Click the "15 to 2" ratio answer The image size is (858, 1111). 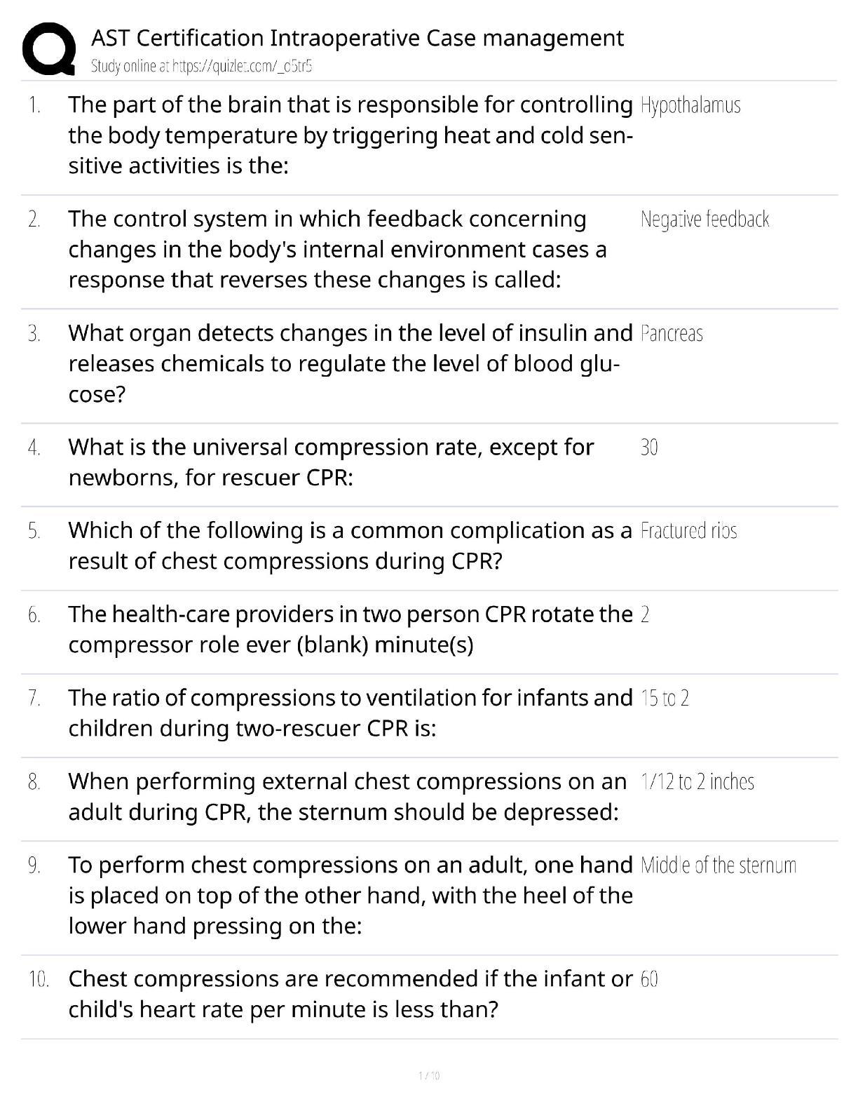(x=665, y=699)
